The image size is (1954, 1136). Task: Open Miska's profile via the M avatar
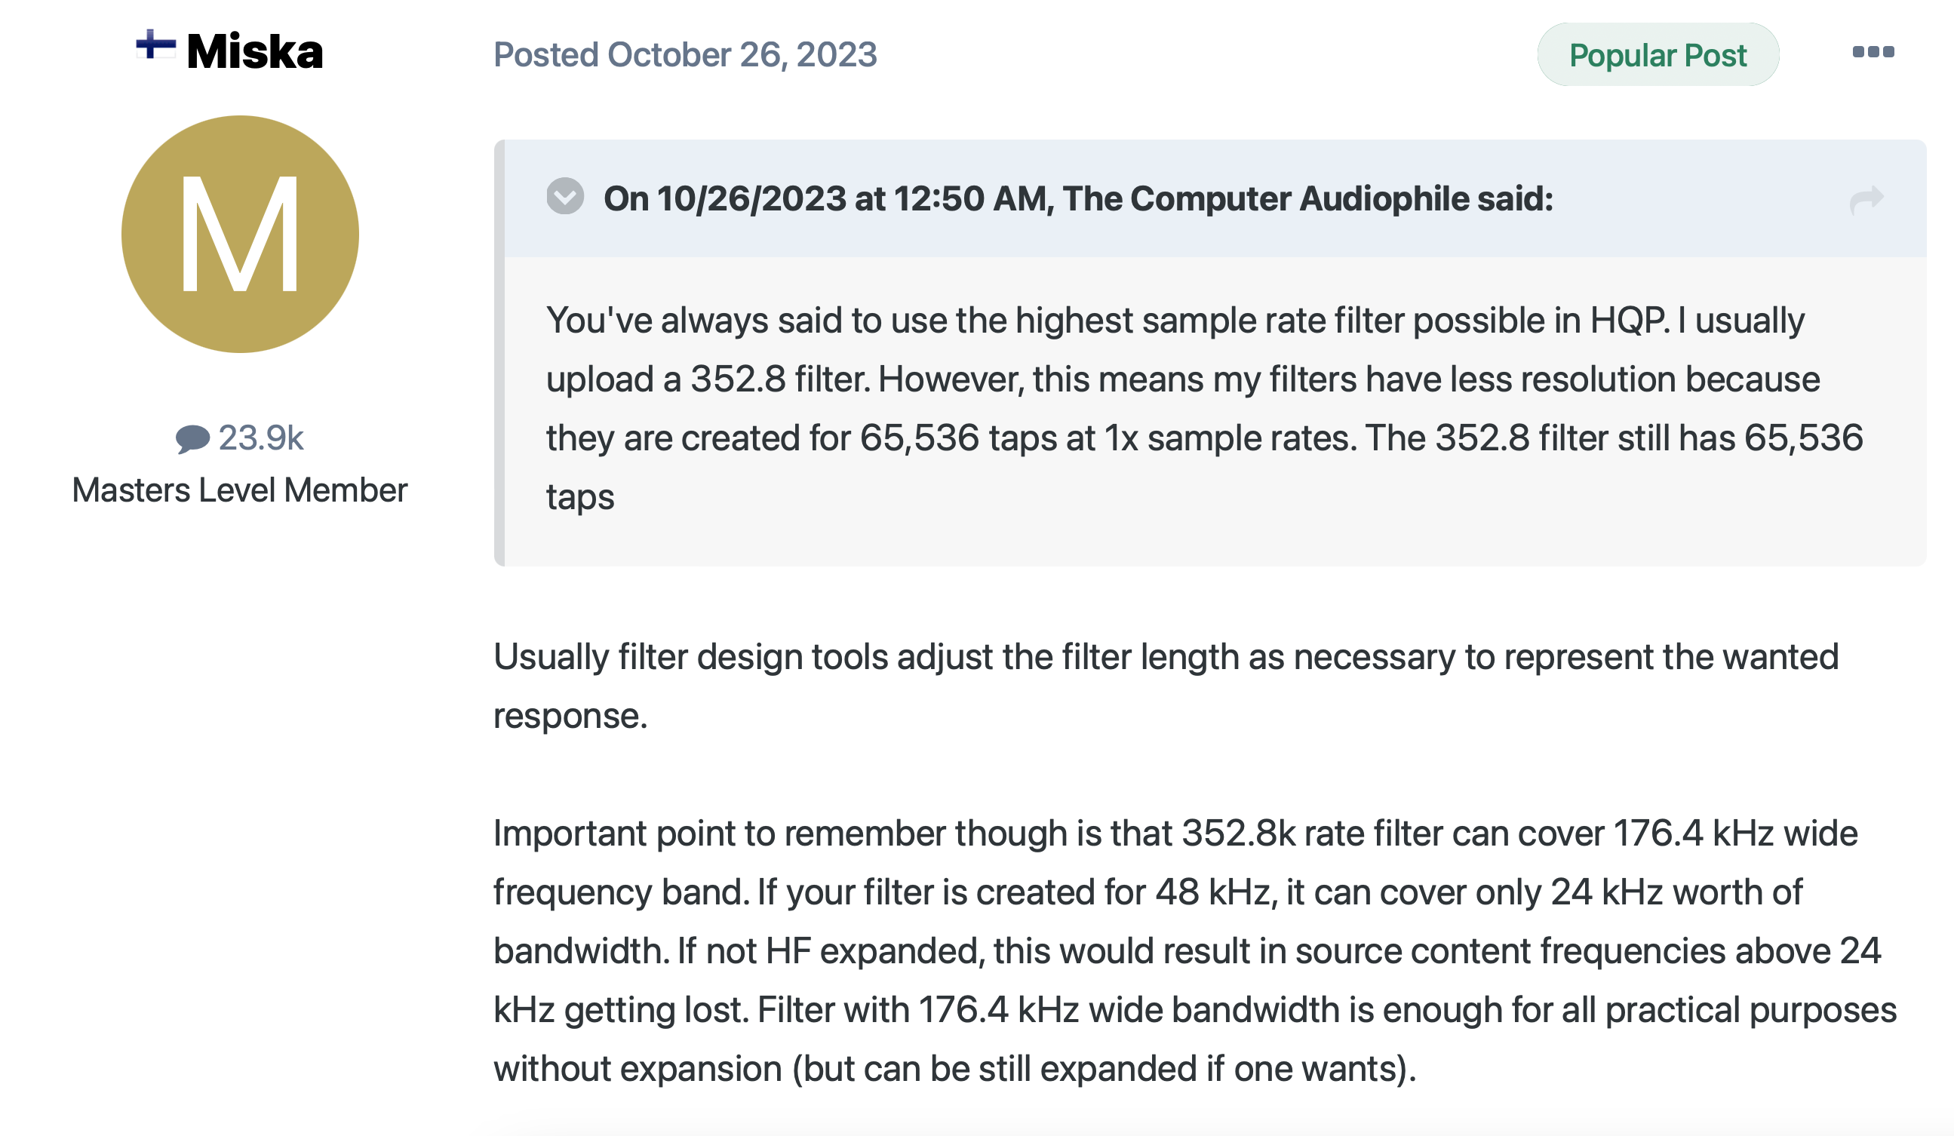[x=241, y=234]
